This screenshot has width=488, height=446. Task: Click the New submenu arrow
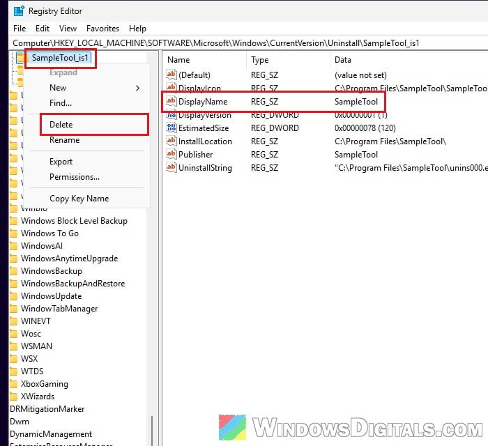(x=138, y=88)
